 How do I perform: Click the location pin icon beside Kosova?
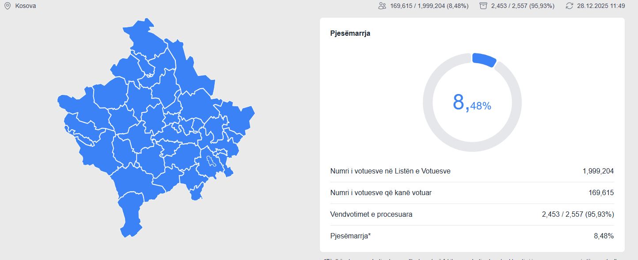[7, 6]
